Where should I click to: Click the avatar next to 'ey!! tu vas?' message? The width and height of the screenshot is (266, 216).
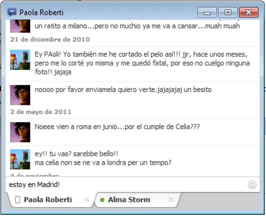coord(20,159)
